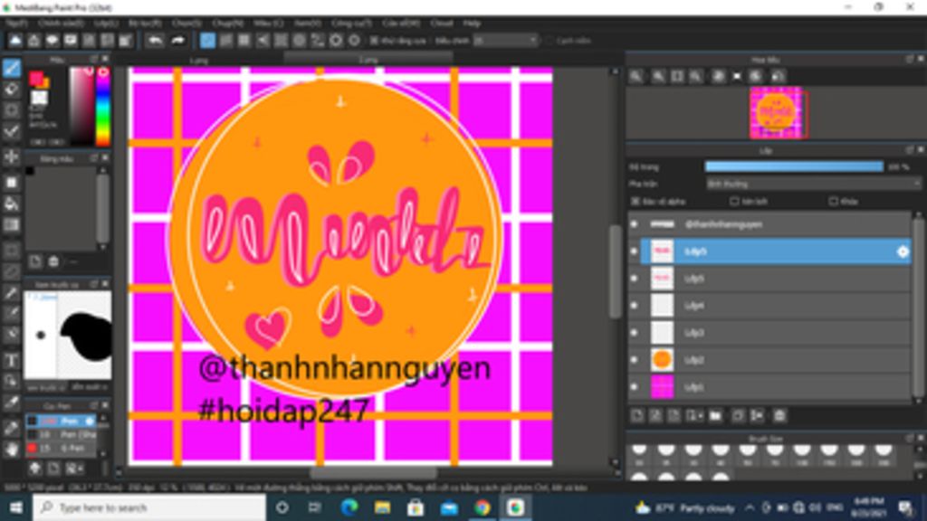
Task: Create a layer folder
Action: [x=716, y=416]
